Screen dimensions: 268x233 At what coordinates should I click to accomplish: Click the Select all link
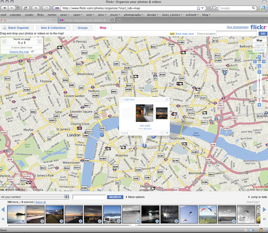[40, 202]
